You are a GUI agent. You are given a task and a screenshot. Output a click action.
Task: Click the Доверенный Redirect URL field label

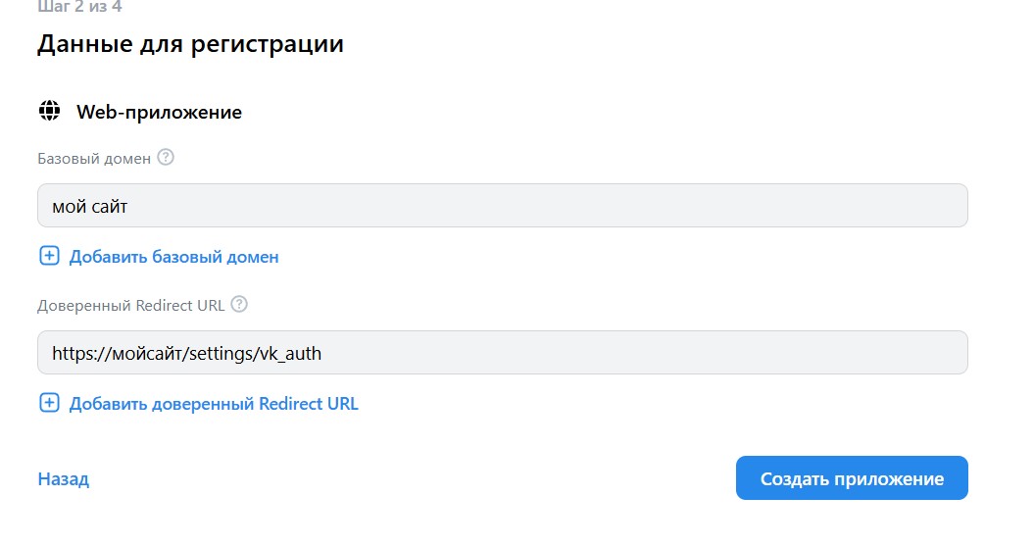[131, 305]
